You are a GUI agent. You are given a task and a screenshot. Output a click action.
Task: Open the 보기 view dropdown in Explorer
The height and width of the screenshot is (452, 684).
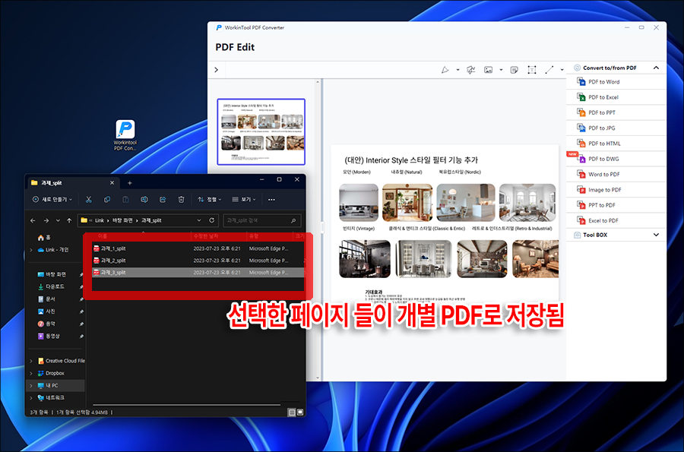click(x=244, y=199)
